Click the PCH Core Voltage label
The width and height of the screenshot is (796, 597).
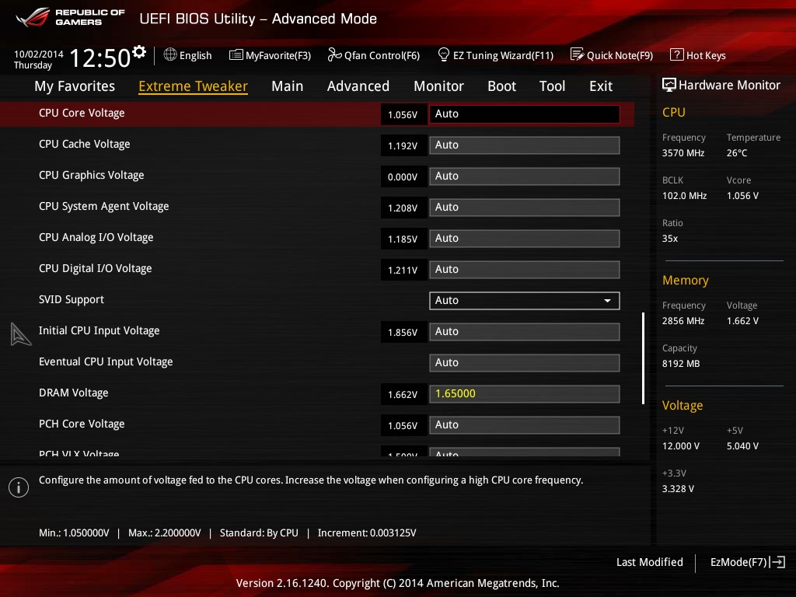point(82,424)
